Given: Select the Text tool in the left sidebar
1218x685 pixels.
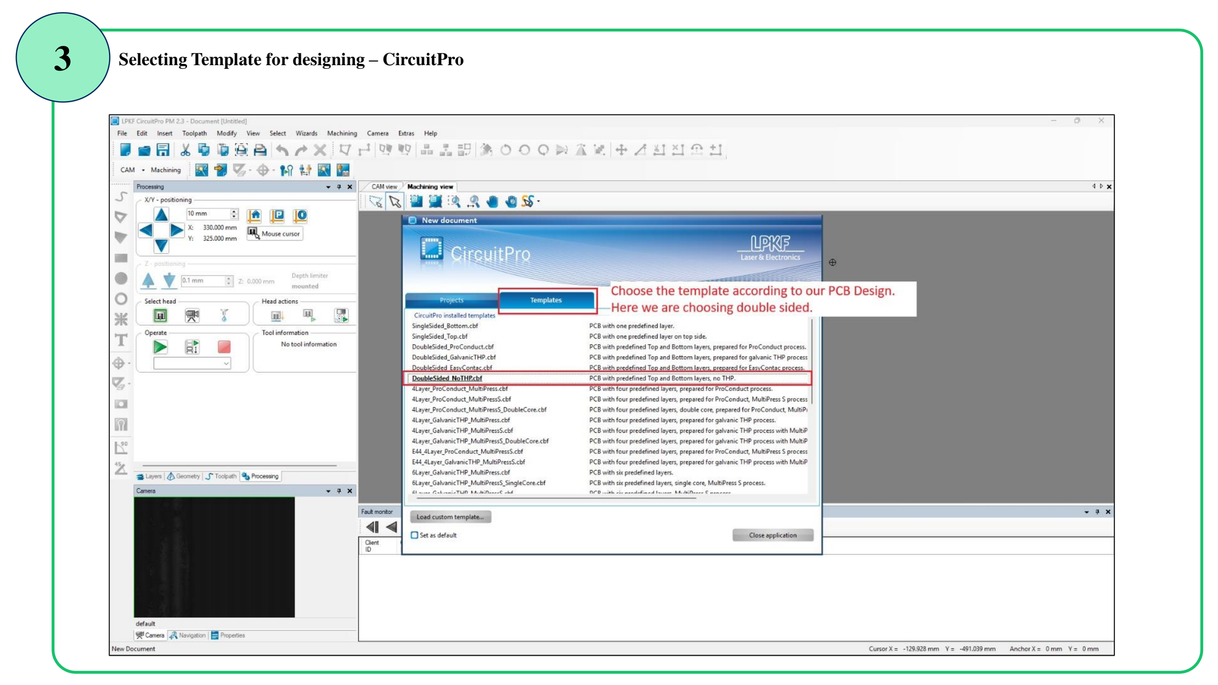Looking at the screenshot, I should [121, 340].
